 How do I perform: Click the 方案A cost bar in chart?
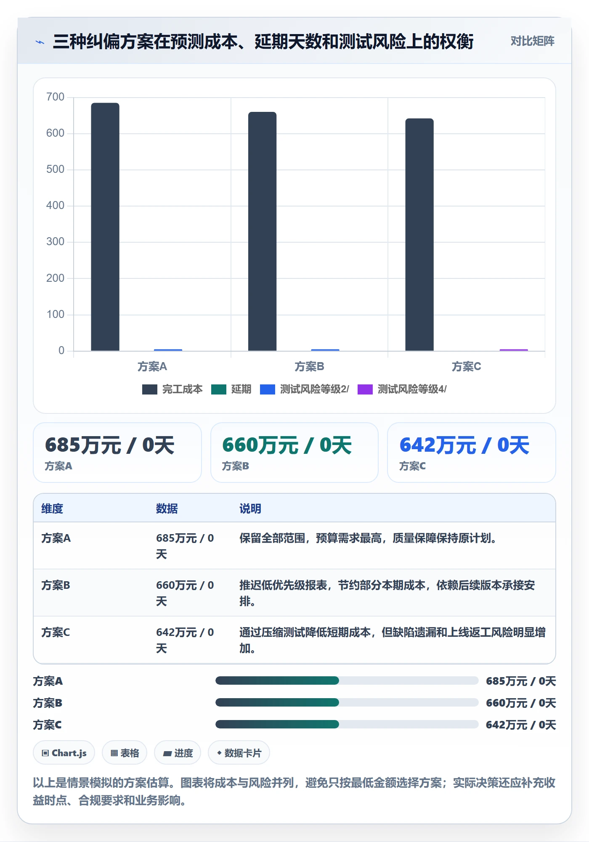coord(105,227)
